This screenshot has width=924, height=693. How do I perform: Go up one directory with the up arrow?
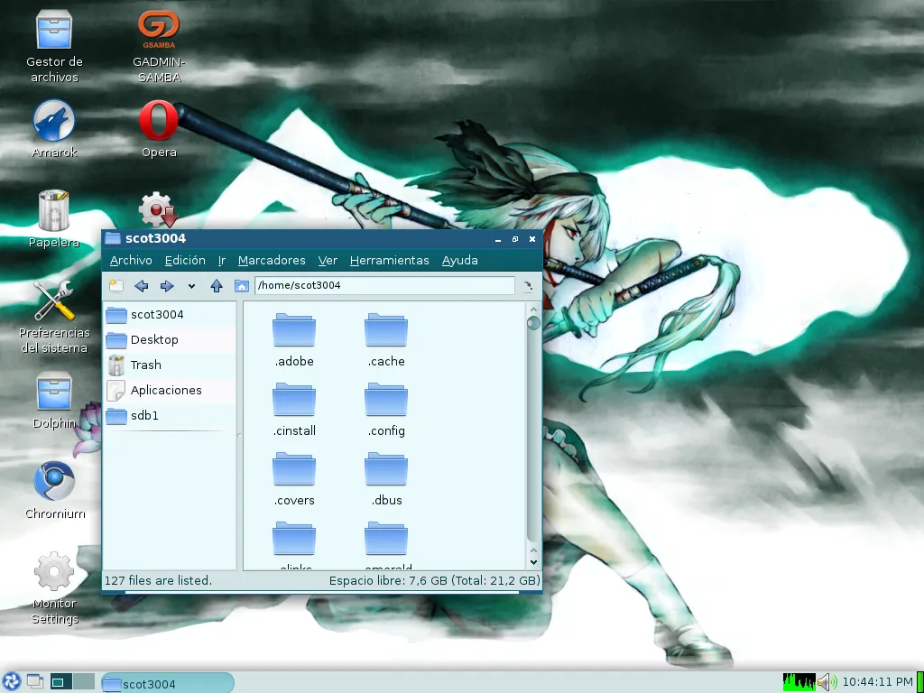[x=217, y=285]
